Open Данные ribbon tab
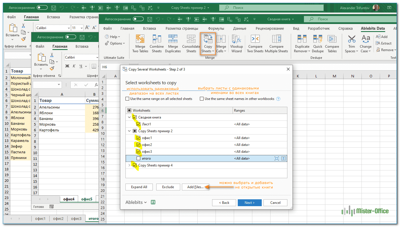 tap(239, 29)
